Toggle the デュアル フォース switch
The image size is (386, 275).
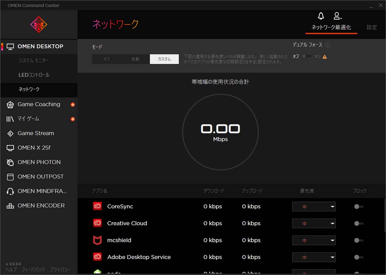tap(306, 57)
